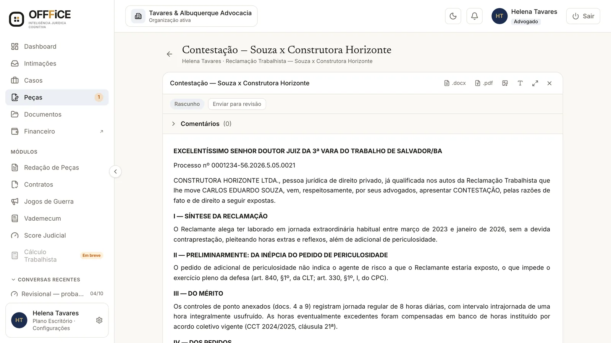Open the Contratos module
611x343 pixels.
pos(57,184)
